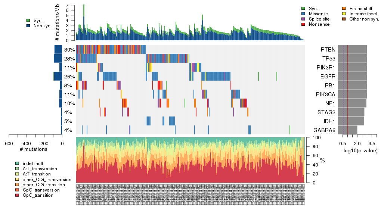Click the '# mutations/Mb' y-axis title
The width and height of the screenshot is (381, 224).
[57, 23]
